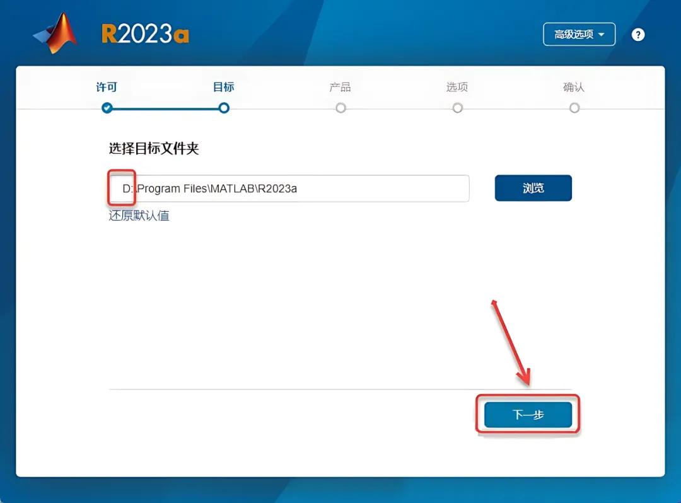681x503 pixels.
Task: Click inside the destination folder path field
Action: 289,188
